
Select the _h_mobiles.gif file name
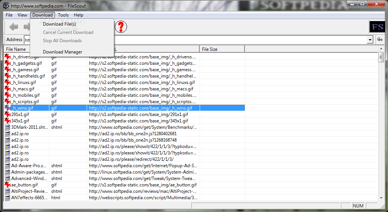pos(26,96)
